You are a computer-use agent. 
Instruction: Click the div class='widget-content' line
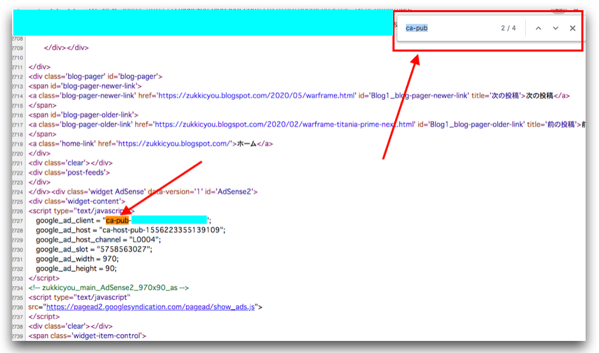pos(76,201)
